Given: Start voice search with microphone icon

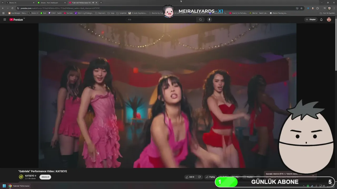Looking at the screenshot, I should pyautogui.click(x=209, y=19).
